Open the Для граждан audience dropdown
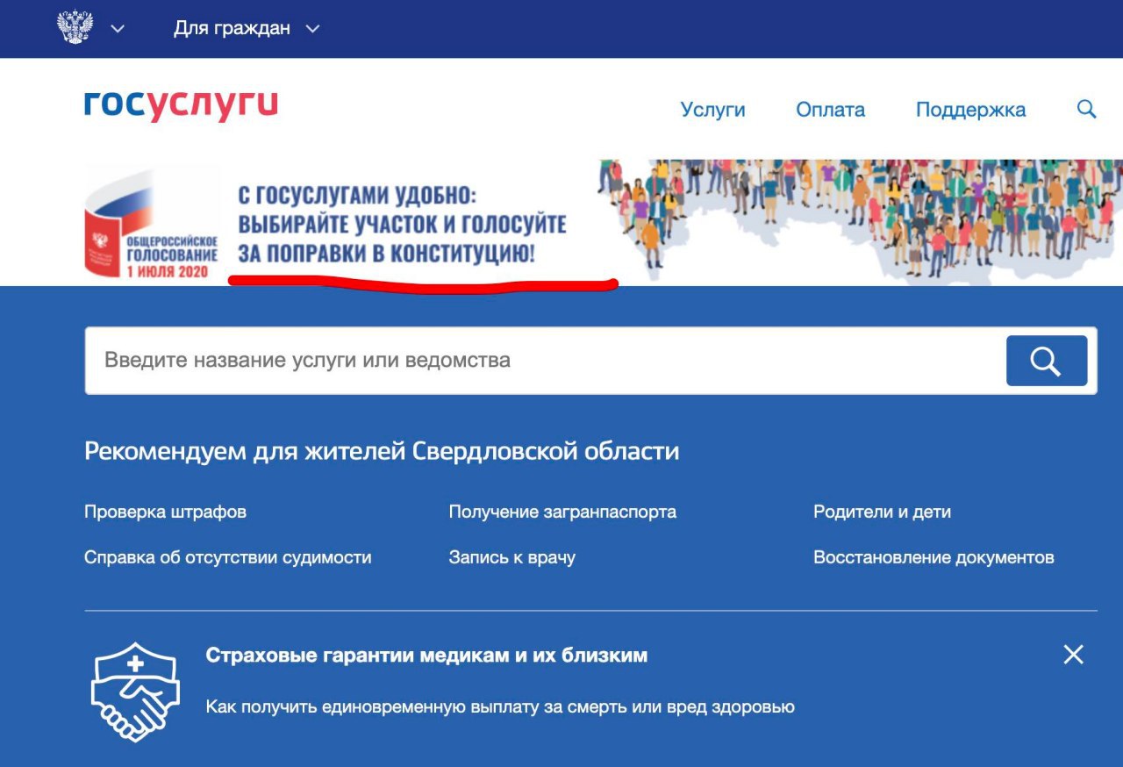This screenshot has height=767, width=1123. click(246, 29)
